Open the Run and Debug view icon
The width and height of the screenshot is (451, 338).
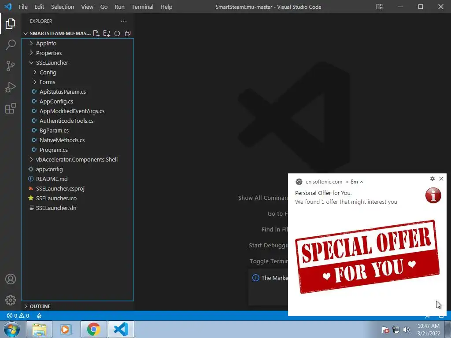11,87
